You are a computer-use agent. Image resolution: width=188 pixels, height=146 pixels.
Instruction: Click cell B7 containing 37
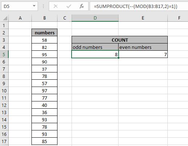[x=44, y=69]
